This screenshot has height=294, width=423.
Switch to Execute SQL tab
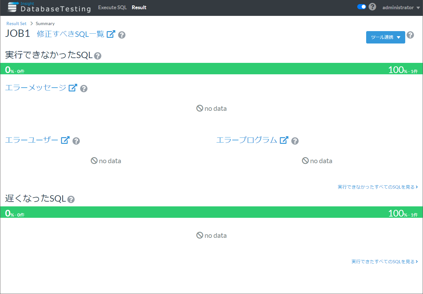coord(112,7)
